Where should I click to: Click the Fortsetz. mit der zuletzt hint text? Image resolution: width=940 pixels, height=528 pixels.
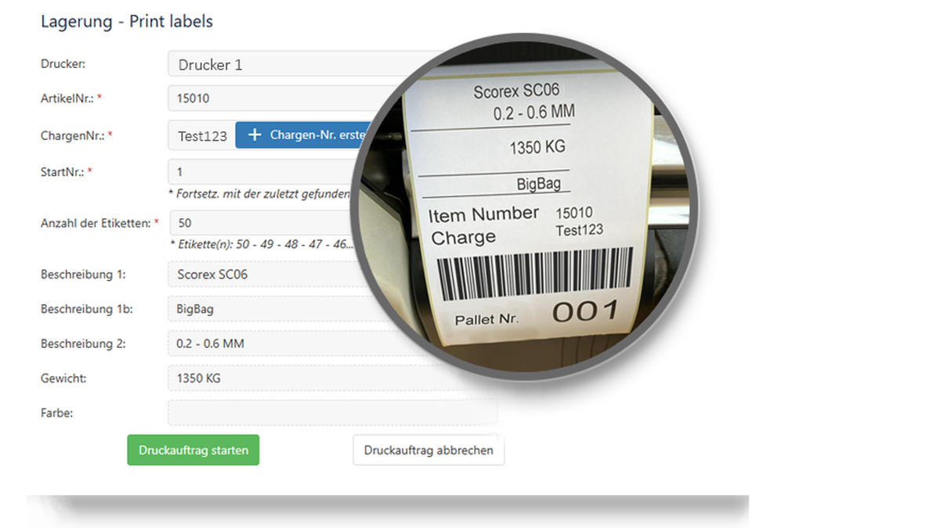pos(260,193)
